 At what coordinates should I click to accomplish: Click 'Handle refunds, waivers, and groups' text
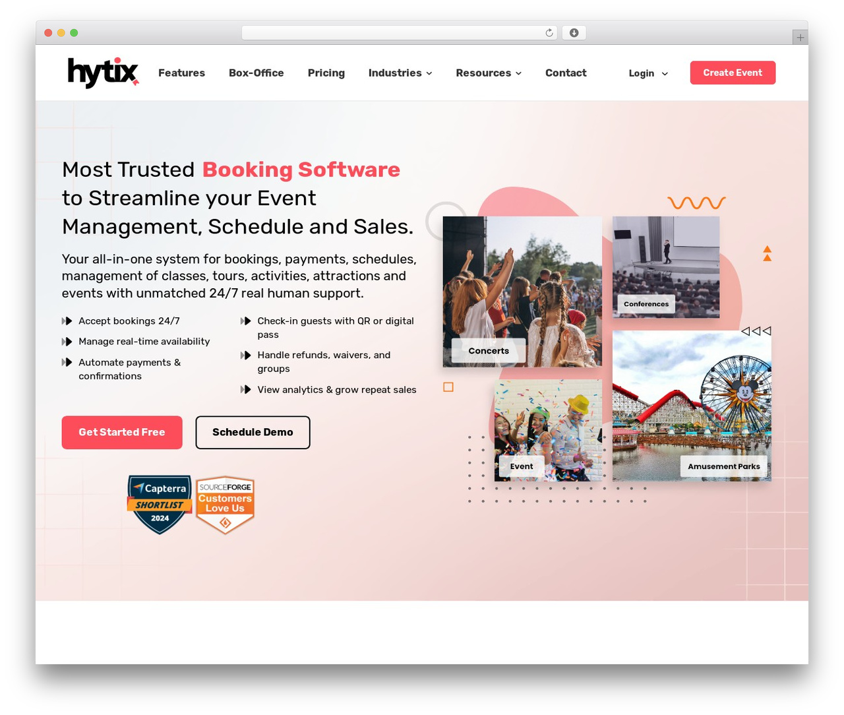(324, 362)
